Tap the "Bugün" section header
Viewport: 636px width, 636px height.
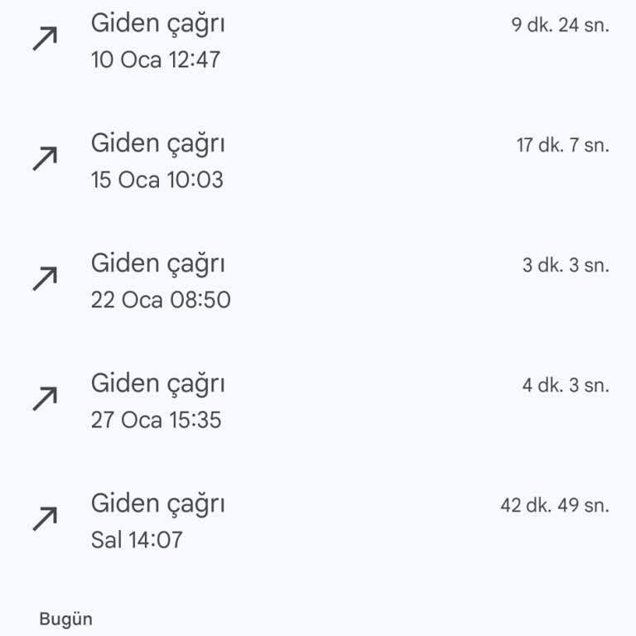pyautogui.click(x=66, y=619)
